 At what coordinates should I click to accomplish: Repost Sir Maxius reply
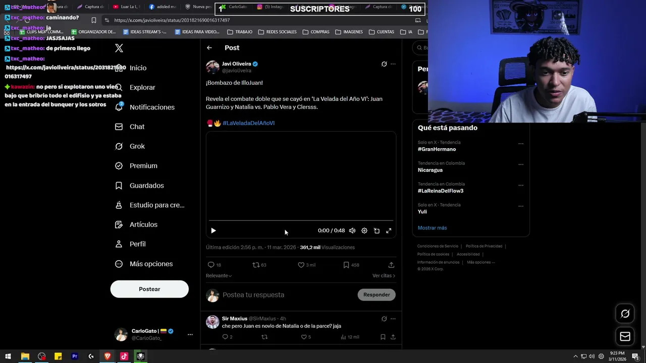click(x=264, y=337)
